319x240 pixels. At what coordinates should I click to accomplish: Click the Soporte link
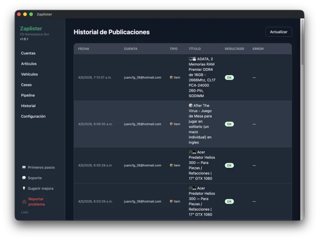coord(34,178)
